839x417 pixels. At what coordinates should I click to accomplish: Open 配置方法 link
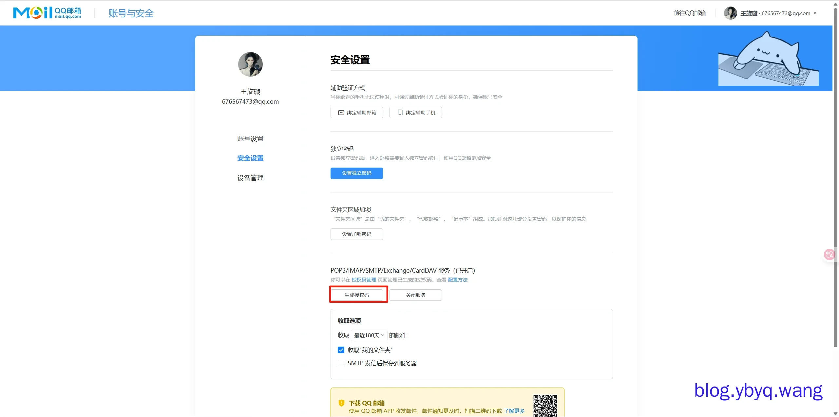458,280
